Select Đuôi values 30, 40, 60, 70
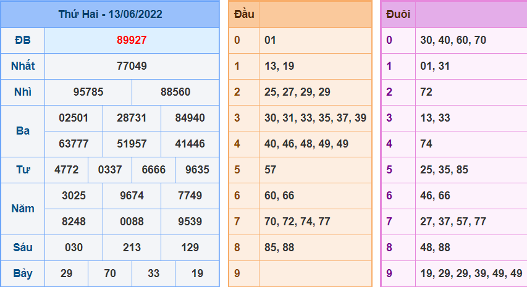The width and height of the screenshot is (527, 287). click(453, 40)
